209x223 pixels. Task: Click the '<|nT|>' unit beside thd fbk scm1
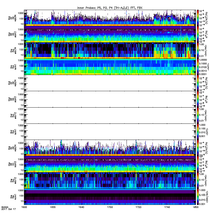coord(207,131)
